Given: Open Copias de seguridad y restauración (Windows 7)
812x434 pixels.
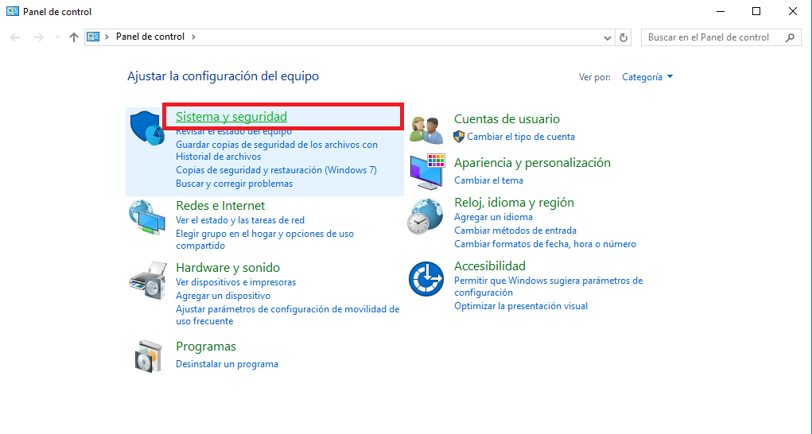Looking at the screenshot, I should tap(276, 170).
